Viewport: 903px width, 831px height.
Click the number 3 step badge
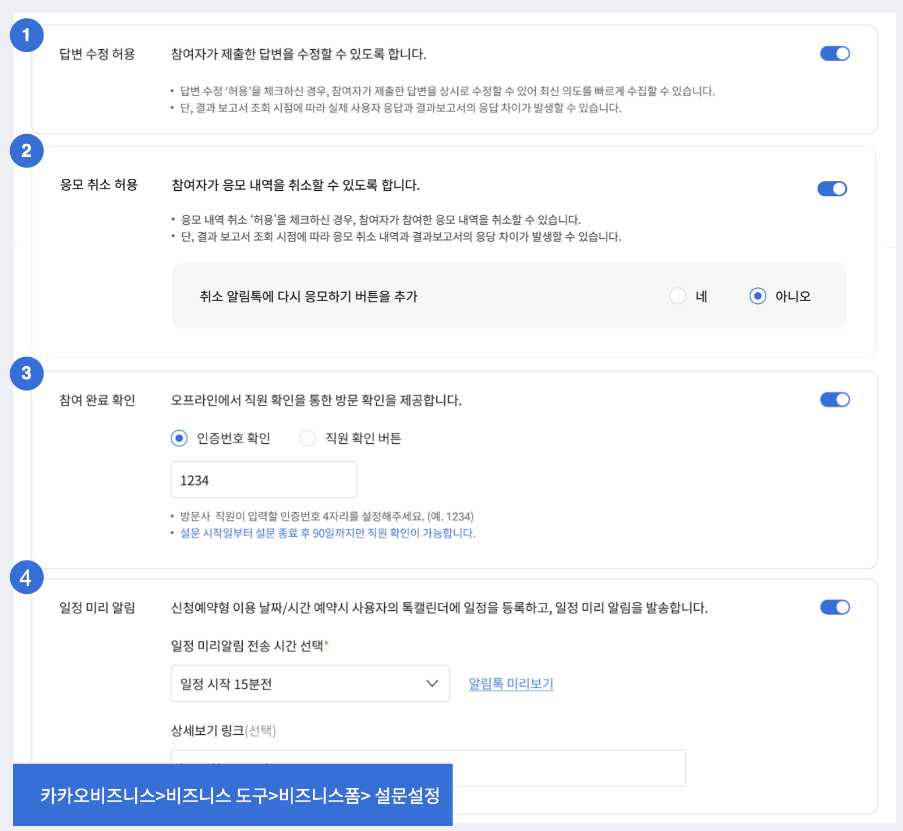(27, 373)
